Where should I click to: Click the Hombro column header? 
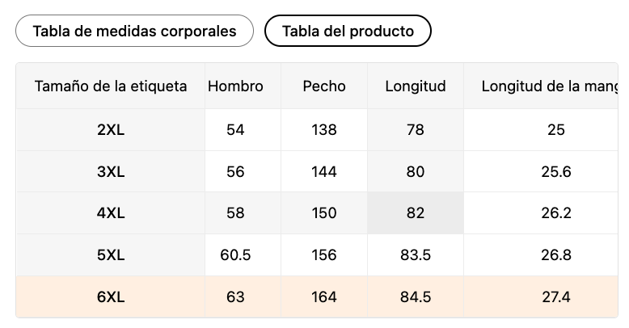coord(235,86)
